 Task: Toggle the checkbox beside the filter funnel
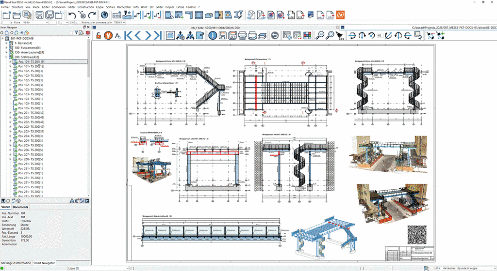point(71,32)
